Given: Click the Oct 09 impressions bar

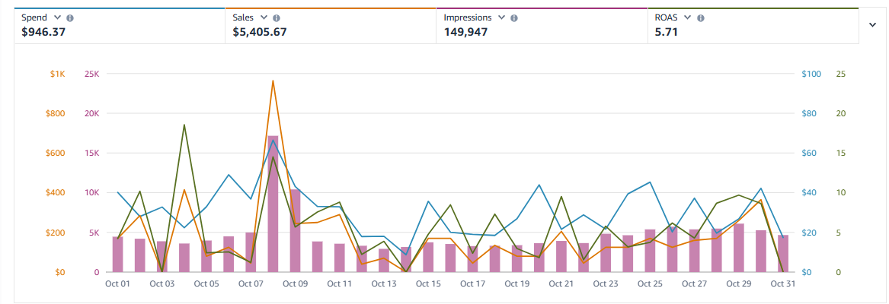Looking at the screenshot, I should pos(295,231).
